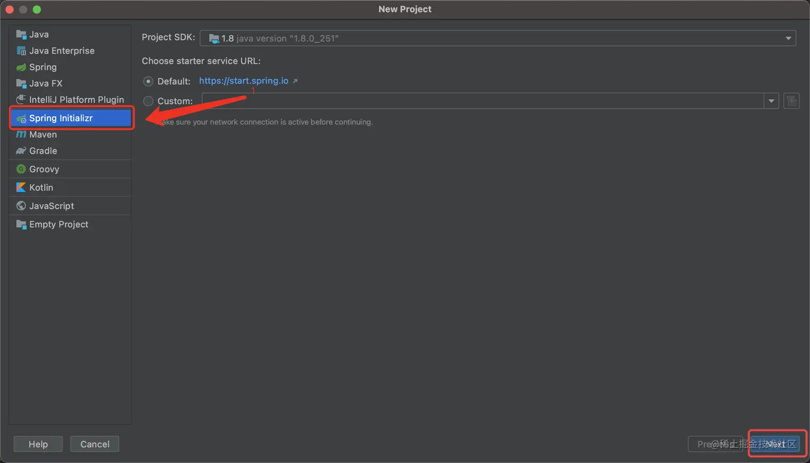Click the Maven m icon
The image size is (810, 463).
pyautogui.click(x=21, y=134)
